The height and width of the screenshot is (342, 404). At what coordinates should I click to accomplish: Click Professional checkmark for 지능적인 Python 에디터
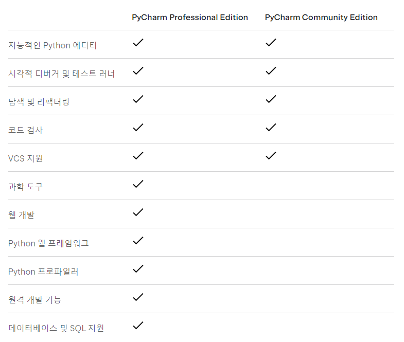138,43
